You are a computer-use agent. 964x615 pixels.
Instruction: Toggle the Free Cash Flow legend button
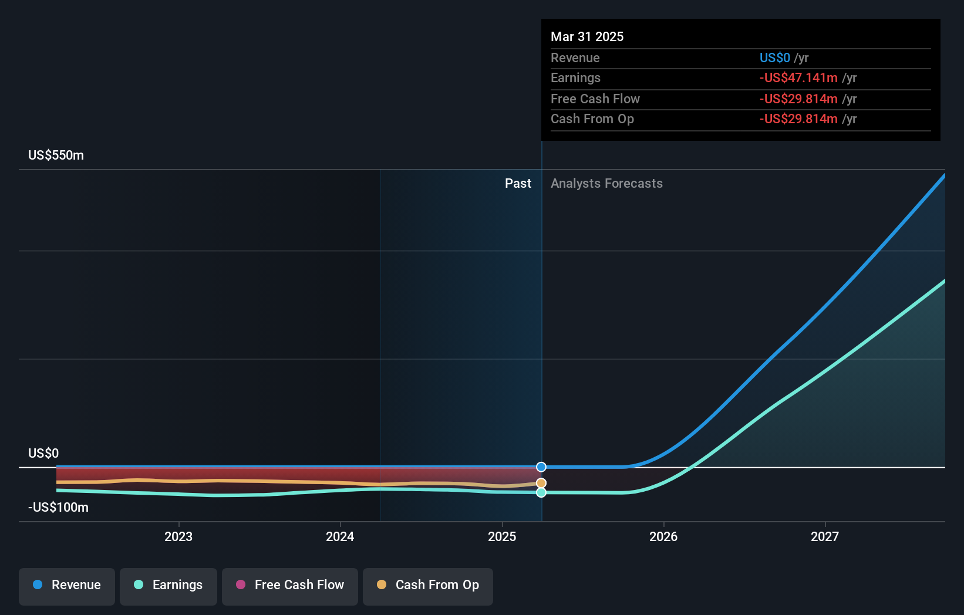[290, 586]
